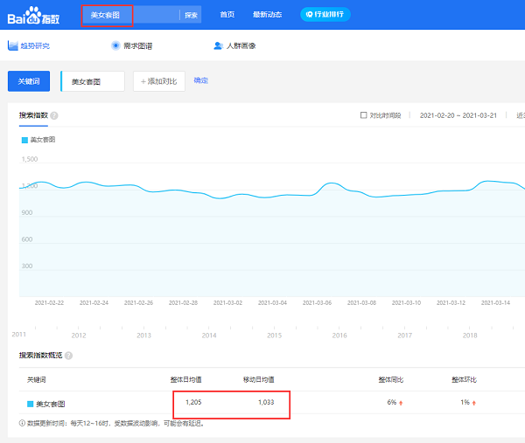The image size is (525, 443).
Task: Click the blue 关键词 button
Action: pyautogui.click(x=29, y=81)
